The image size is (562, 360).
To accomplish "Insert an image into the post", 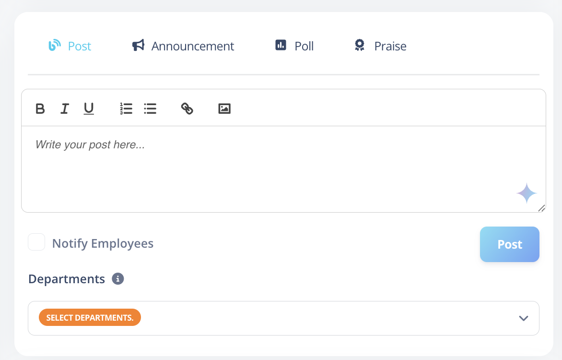I will pos(224,108).
